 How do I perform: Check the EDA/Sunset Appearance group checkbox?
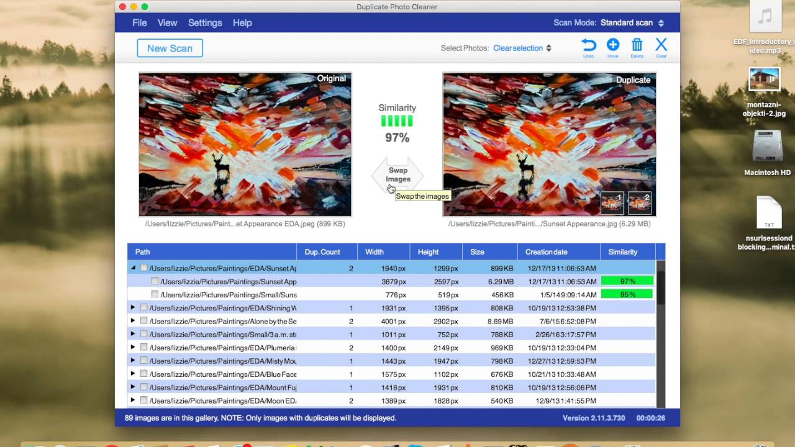pyautogui.click(x=144, y=268)
